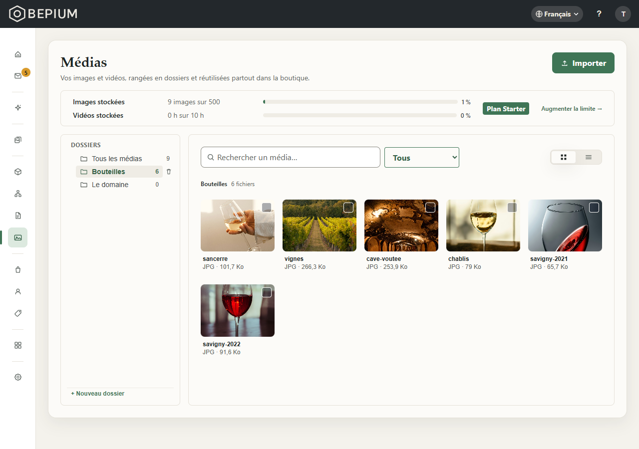Viewport: 639px width, 449px height.
Task: Click the Importer button
Action: [x=583, y=63]
